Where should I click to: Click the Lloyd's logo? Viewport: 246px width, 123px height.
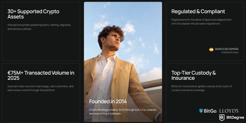point(229,111)
